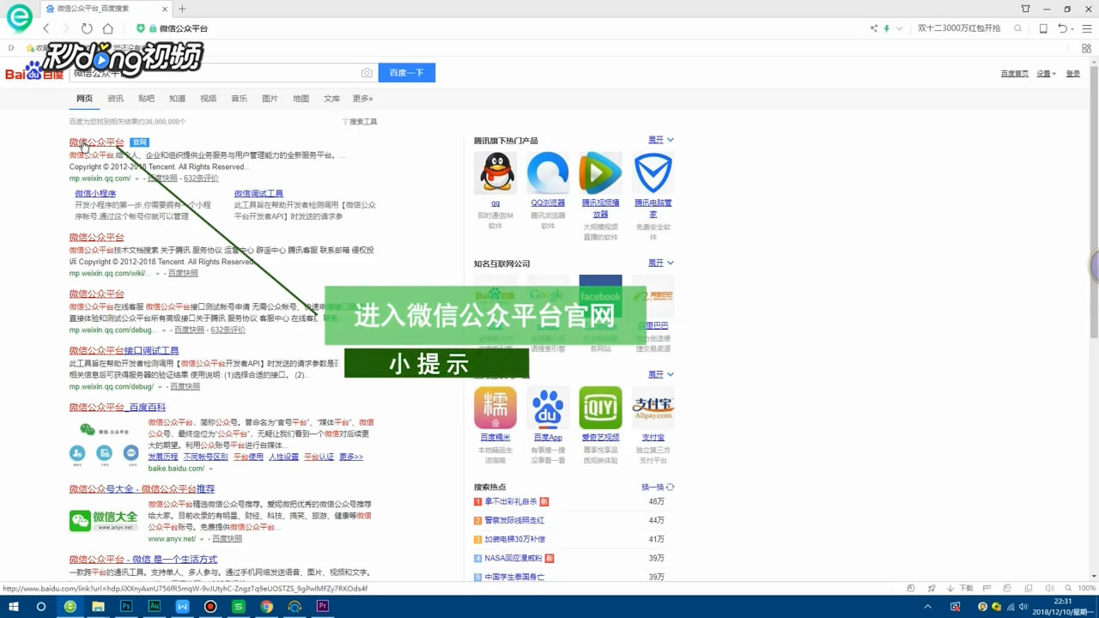The width and height of the screenshot is (1099, 618).
Task: Open hot search 加装电梯30万补偿
Action: [514, 539]
